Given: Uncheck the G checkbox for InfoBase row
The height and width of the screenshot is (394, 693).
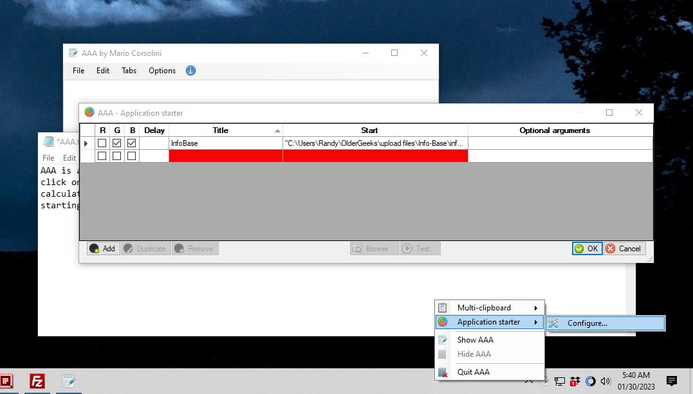Looking at the screenshot, I should (x=116, y=143).
